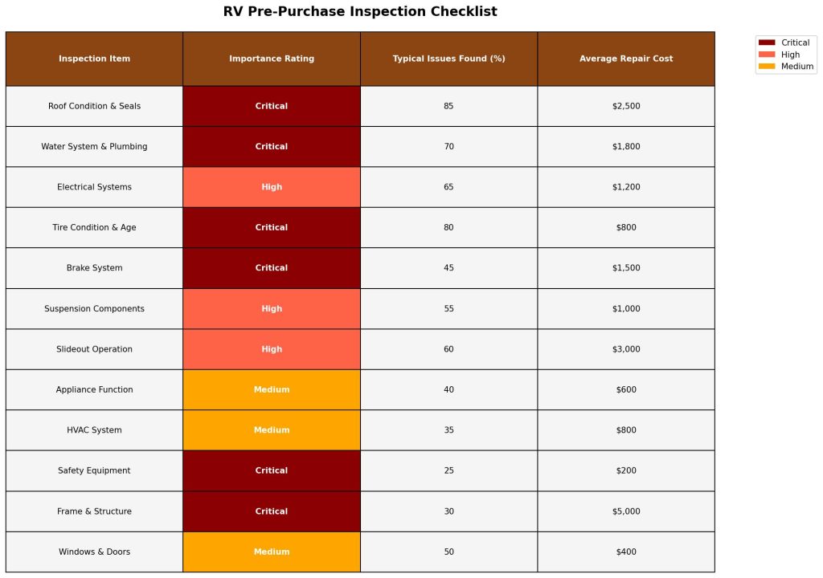This screenshot has height=578, width=823.
Task: Click the RV Pre-Purchase Inspection Checklist title
Action: (x=360, y=12)
